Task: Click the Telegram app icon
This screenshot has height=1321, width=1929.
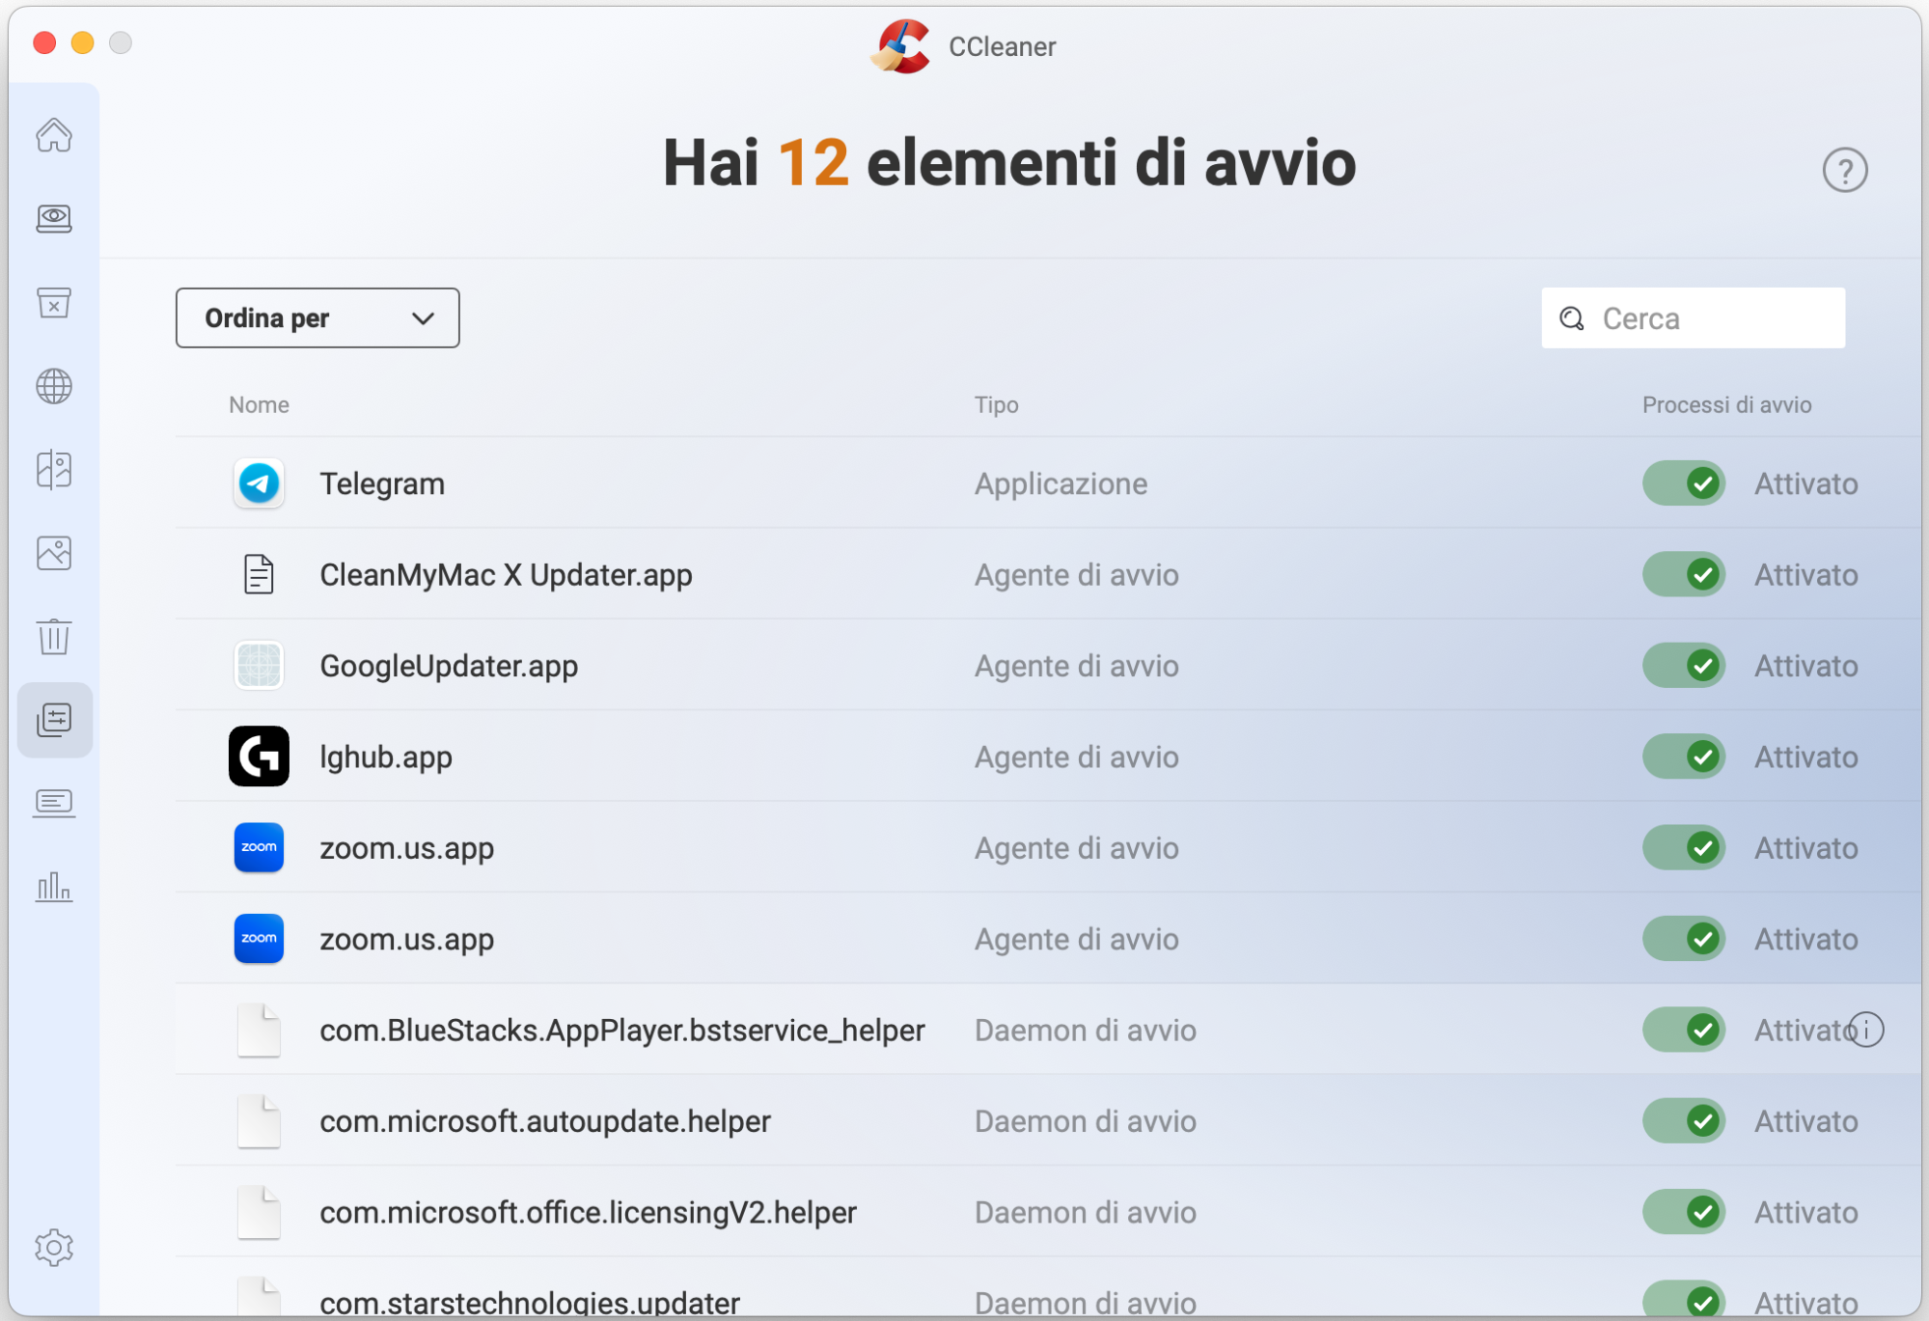Action: (x=259, y=483)
